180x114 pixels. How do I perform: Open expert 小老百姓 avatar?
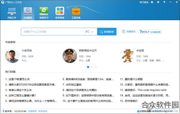[x=12, y=56]
